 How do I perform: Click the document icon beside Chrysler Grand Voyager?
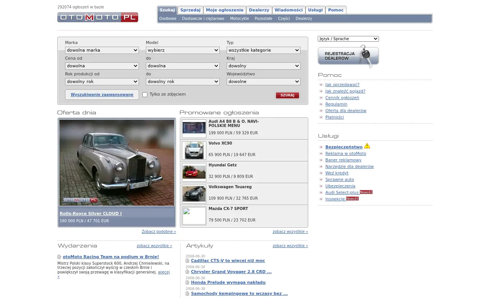tap(188, 272)
